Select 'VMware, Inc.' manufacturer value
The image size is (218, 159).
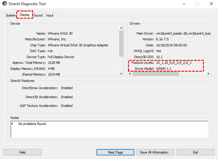tap(57, 39)
